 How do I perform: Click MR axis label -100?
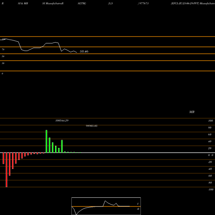click(211, 190)
